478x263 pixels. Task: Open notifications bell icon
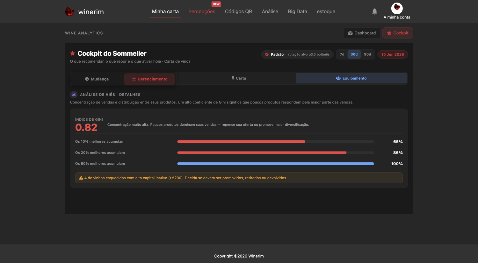(x=374, y=11)
